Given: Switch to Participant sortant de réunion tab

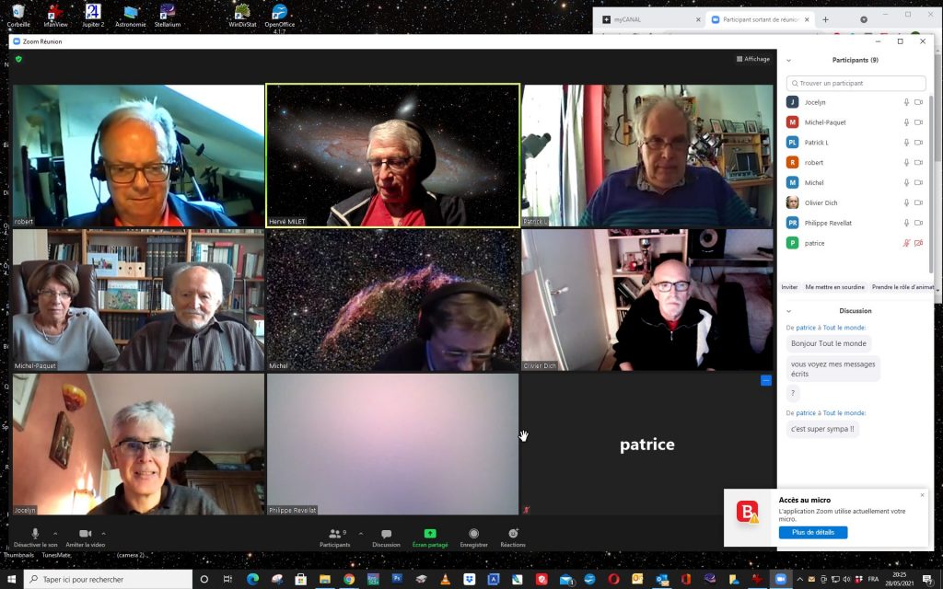Looking at the screenshot, I should click(x=761, y=19).
